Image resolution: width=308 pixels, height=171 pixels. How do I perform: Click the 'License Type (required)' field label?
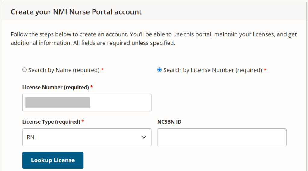tap(51, 122)
